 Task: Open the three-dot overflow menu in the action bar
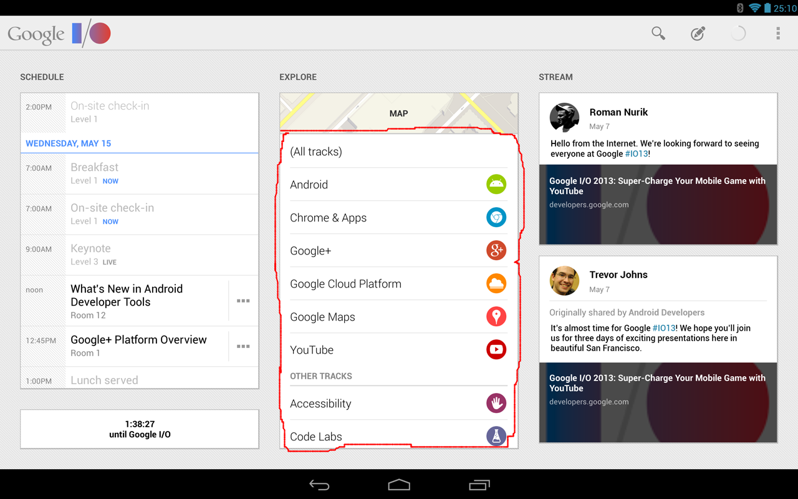click(x=778, y=33)
